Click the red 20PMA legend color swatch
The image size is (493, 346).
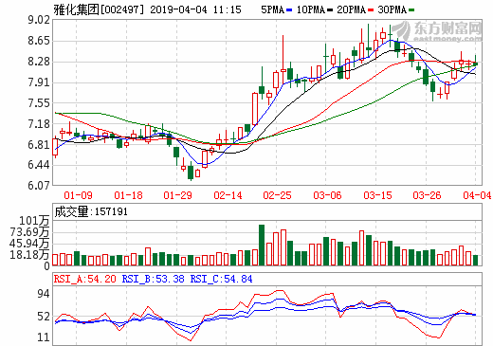371,10
